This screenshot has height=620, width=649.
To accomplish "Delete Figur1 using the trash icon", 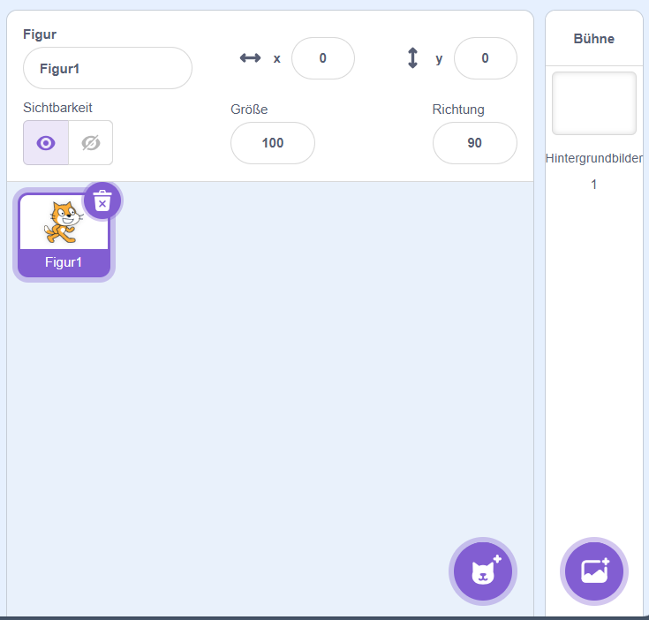I will [102, 201].
